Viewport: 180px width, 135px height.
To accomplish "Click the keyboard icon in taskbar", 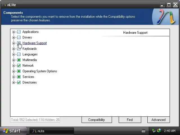I will [143, 131].
